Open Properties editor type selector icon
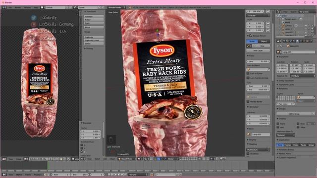Image resolution: width=317 pixels, height=178 pixels. [x=279, y=41]
